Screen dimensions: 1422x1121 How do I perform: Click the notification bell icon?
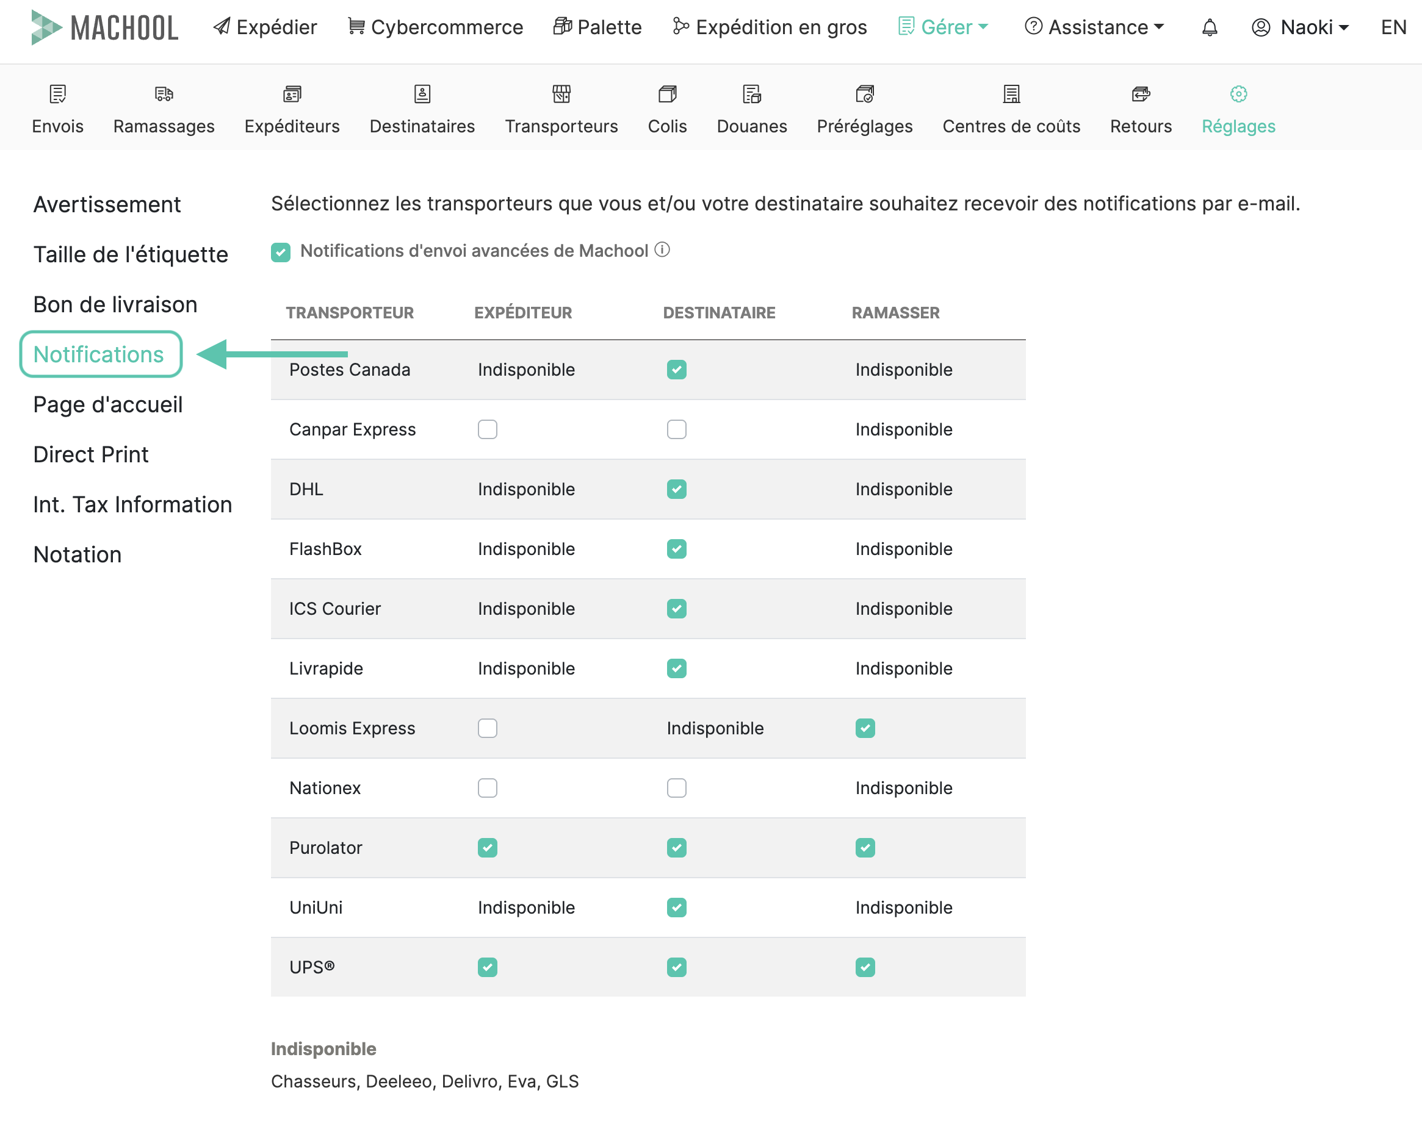(x=1209, y=27)
